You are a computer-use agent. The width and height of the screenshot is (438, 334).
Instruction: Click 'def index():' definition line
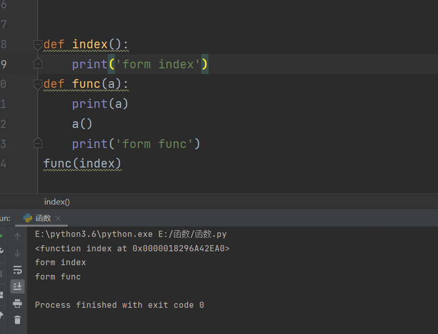pos(86,45)
